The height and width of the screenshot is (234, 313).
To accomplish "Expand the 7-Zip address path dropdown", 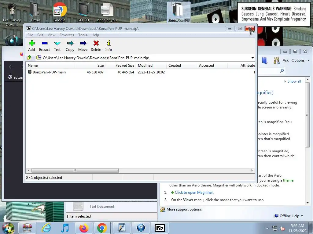I will pyautogui.click(x=252, y=58).
